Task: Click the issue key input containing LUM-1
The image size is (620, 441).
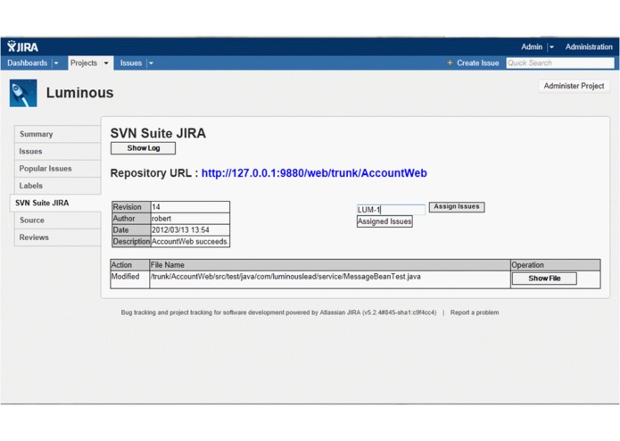Action: point(391,210)
